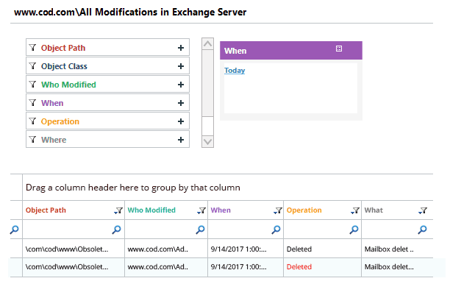The height and width of the screenshot is (281, 450).
Task: Sort by the Object Path column header
Action: (46, 210)
